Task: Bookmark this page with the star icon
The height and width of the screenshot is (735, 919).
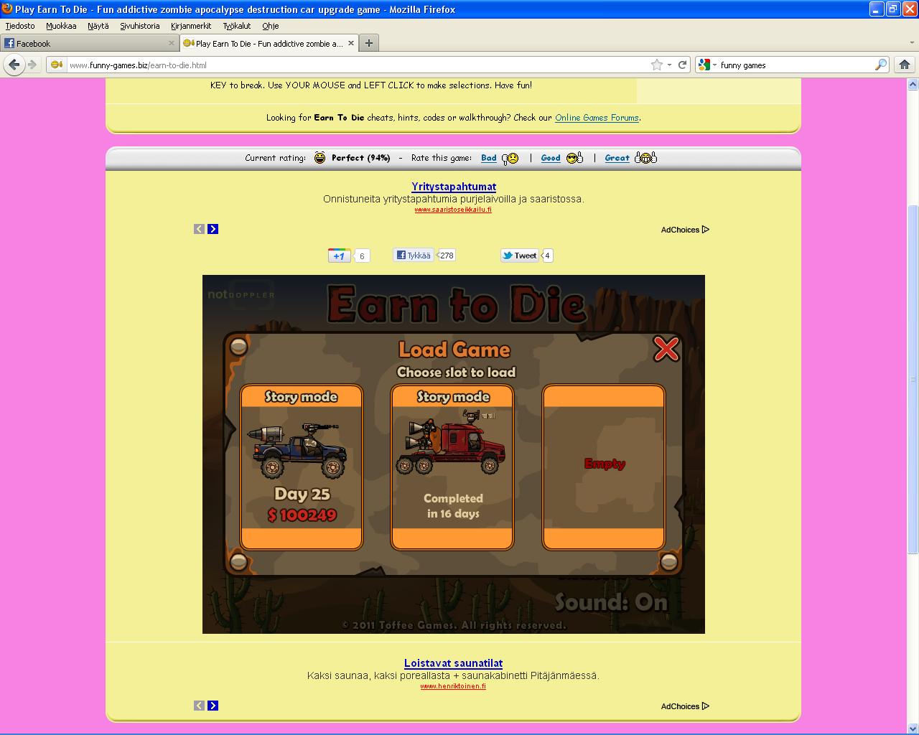Action: (x=656, y=65)
